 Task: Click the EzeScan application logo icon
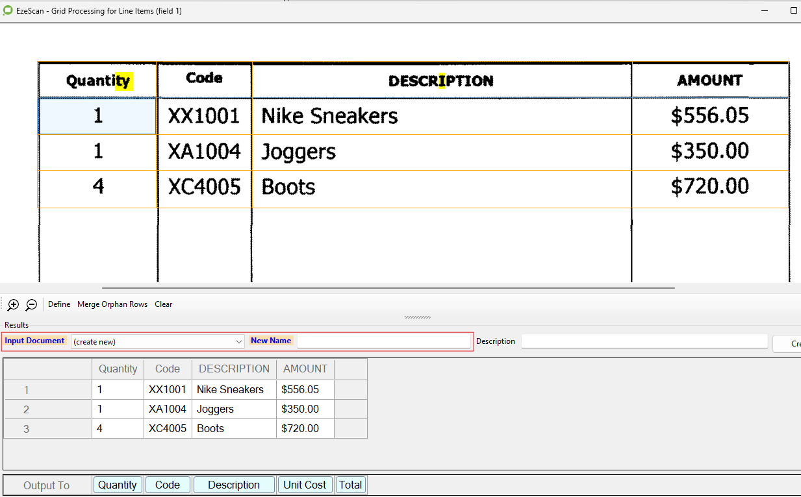7,11
